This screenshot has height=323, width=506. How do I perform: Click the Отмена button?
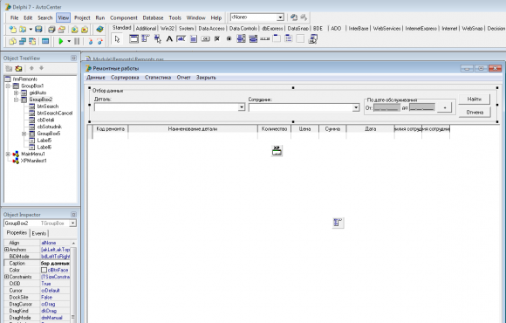475,112
